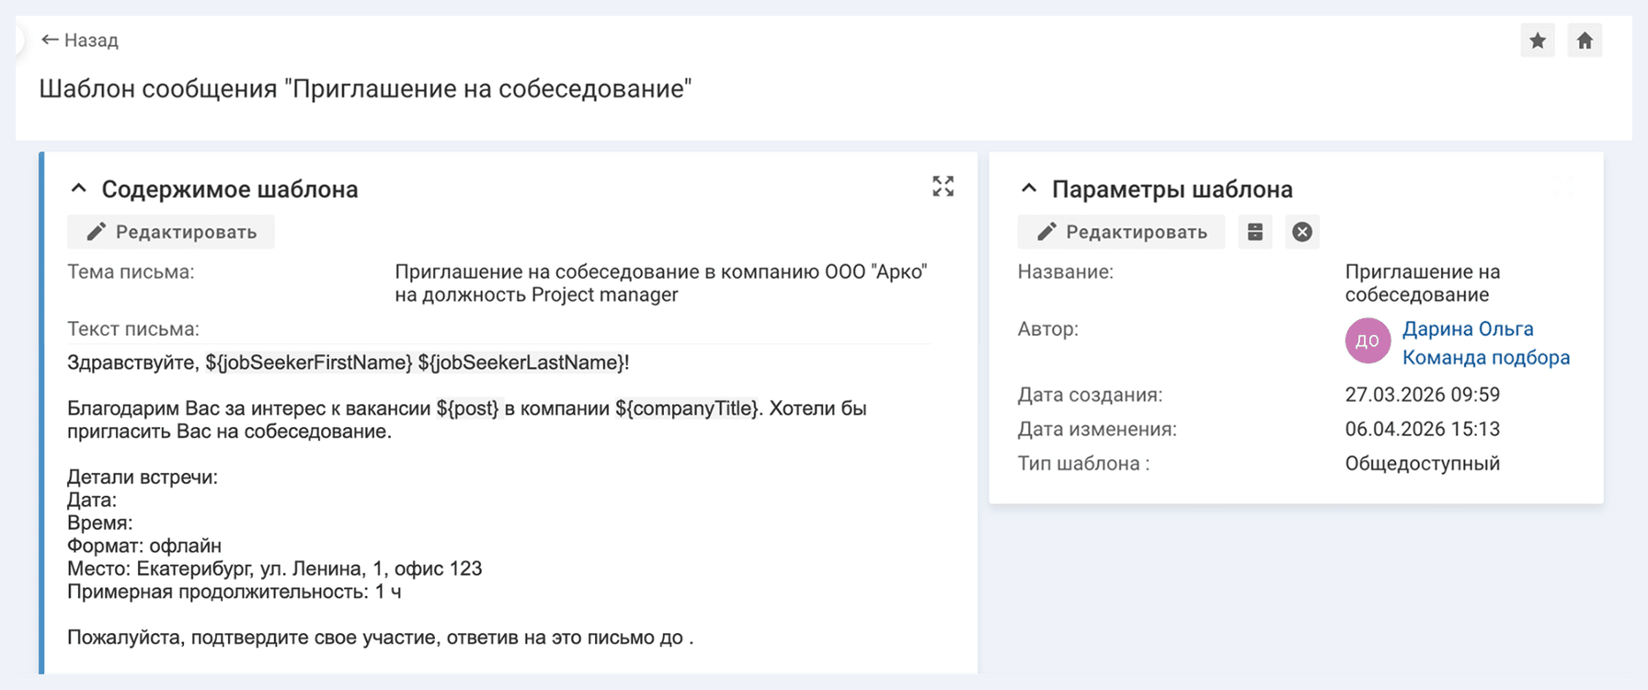
Task: Collapse the Параметры шаблона section
Action: tap(1029, 189)
